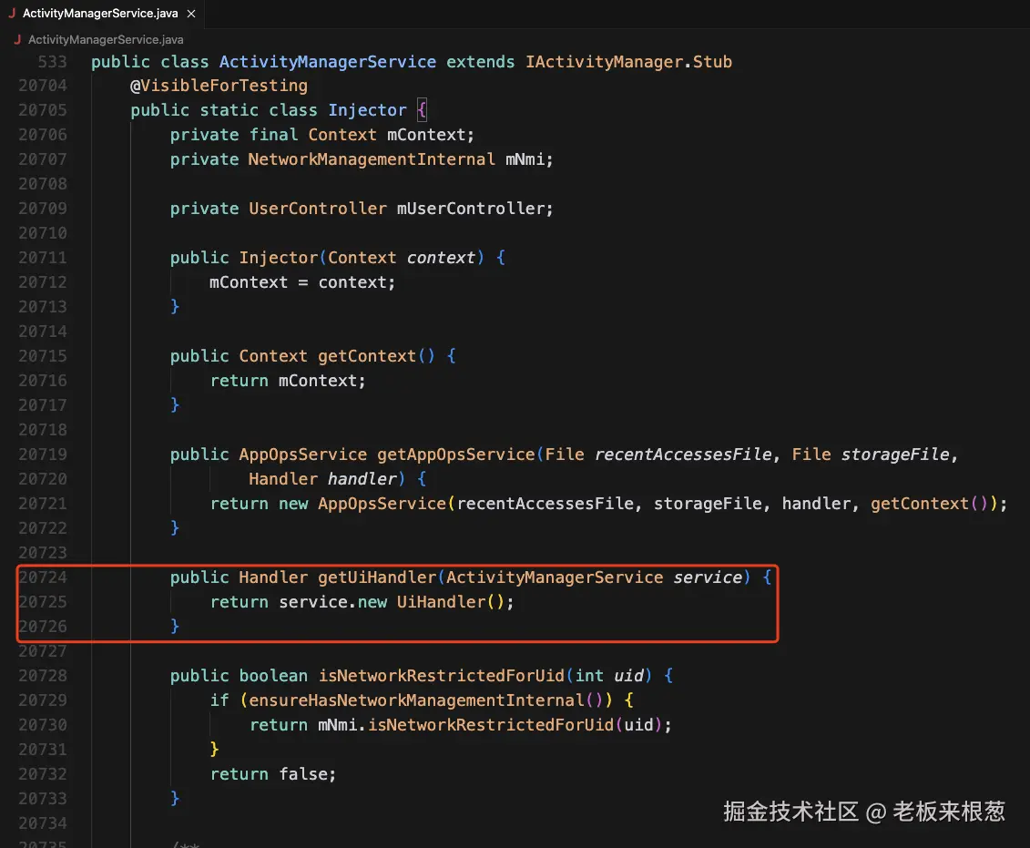This screenshot has height=848, width=1030.
Task: Click line number 20711 in gutter
Action: [43, 258]
